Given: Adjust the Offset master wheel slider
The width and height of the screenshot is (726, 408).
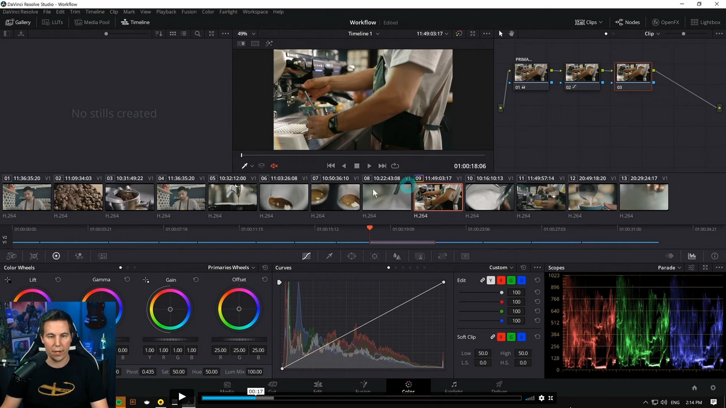Looking at the screenshot, I should point(239,340).
